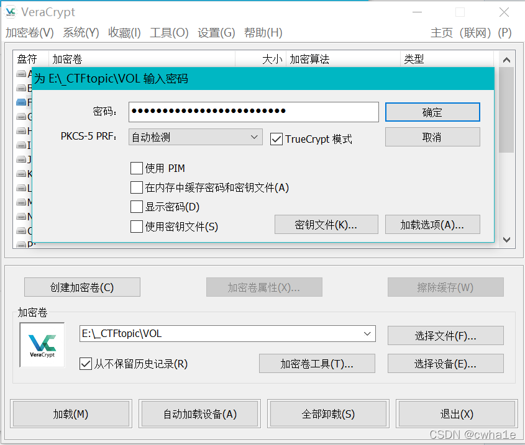This screenshot has height=445, width=525.
Task: Click the 全部卸载(S) button
Action: (x=328, y=413)
